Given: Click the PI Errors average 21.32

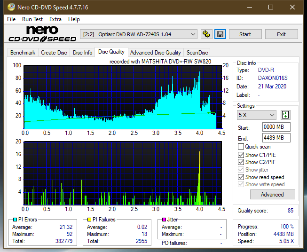Looking at the screenshot, I should point(66,227).
